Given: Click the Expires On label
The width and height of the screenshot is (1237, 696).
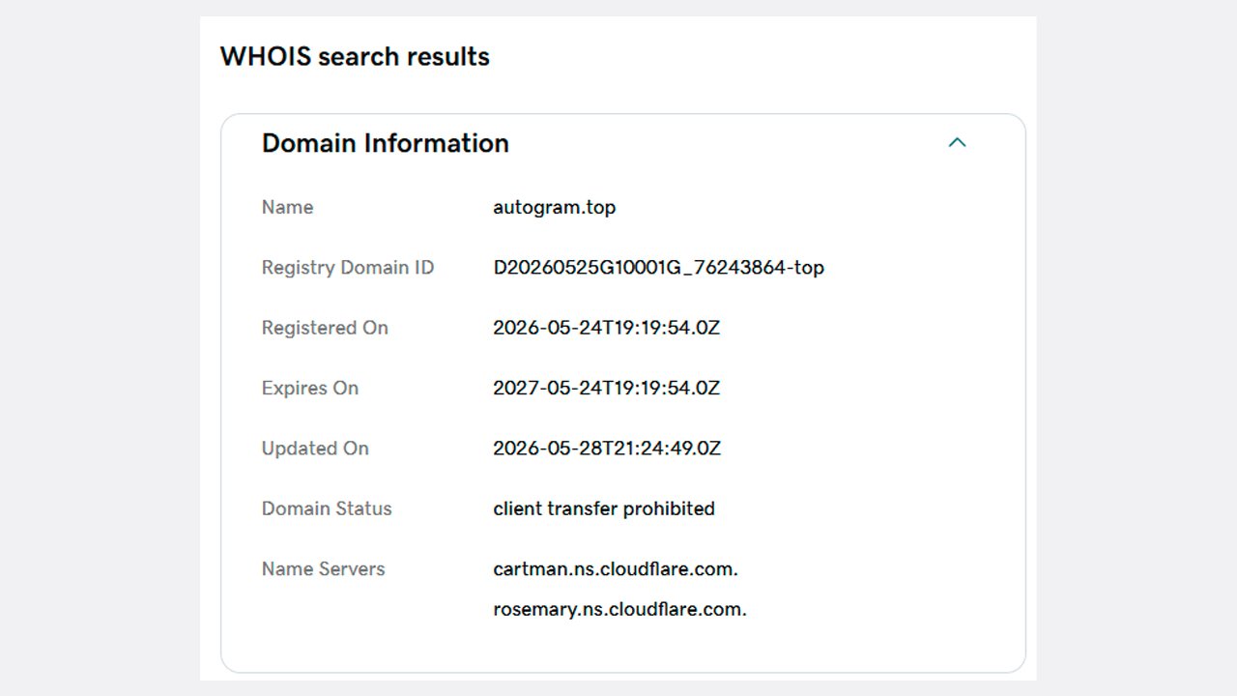Looking at the screenshot, I should point(309,388).
